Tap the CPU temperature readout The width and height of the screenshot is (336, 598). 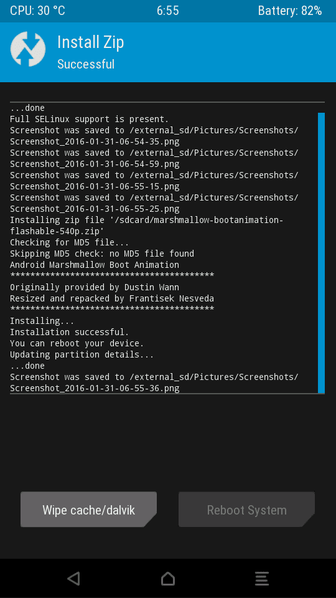(37, 11)
